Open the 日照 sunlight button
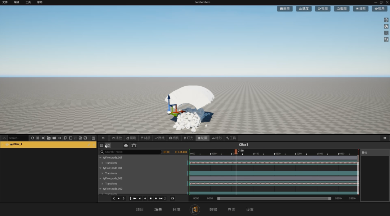Screen dimensions: 390x216 click(x=360, y=8)
